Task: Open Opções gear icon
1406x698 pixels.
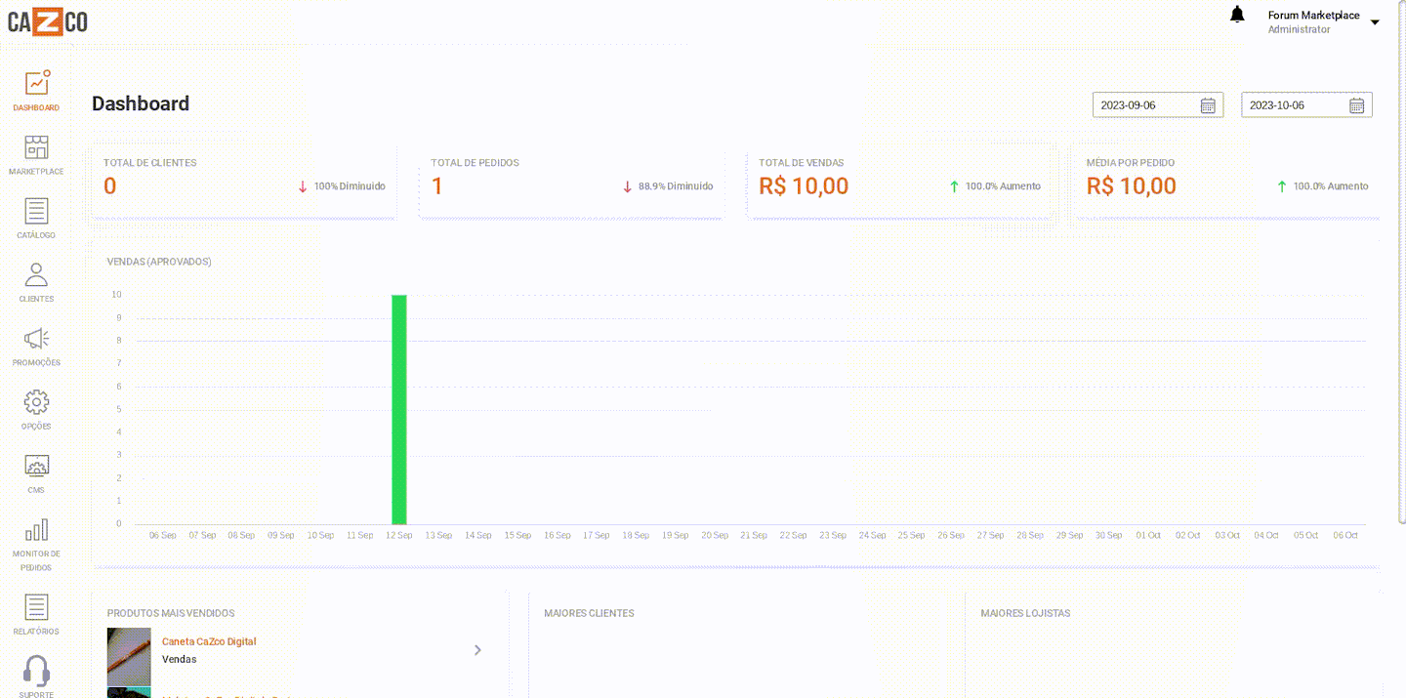Action: (x=36, y=402)
